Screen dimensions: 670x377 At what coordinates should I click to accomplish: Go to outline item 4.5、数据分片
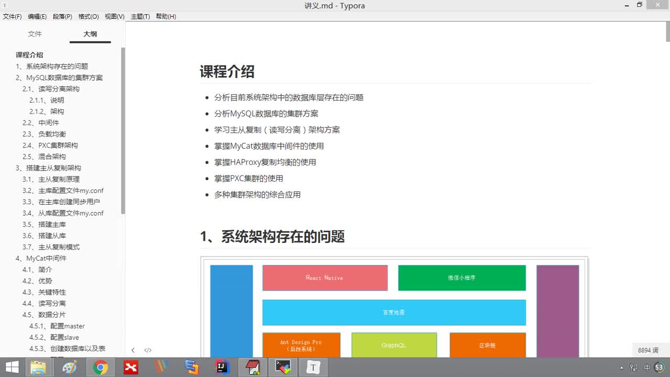pyautogui.click(x=44, y=315)
